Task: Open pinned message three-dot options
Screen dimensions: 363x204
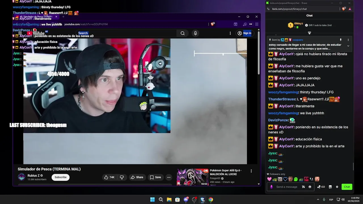Action: coord(348,40)
